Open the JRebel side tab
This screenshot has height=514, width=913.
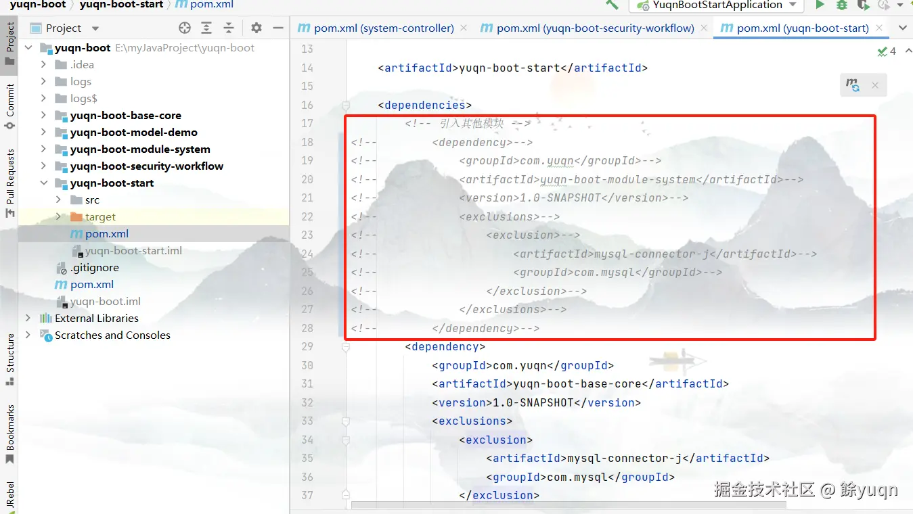(9, 496)
